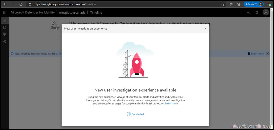Click the browser Refresh button
The height and width of the screenshot is (130, 274).
click(21, 4)
